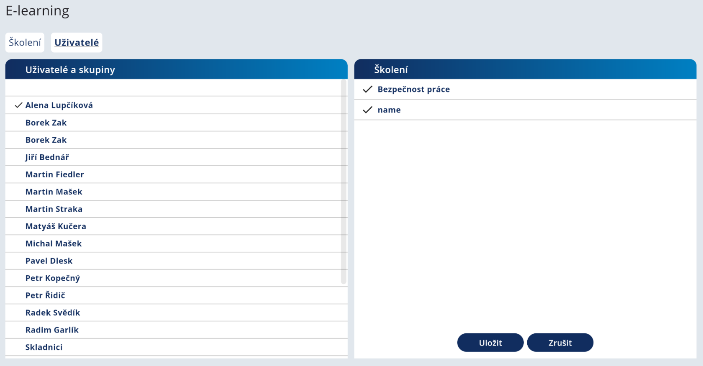The height and width of the screenshot is (366, 703).
Task: Deselect the Alena Lupčíková checkmark
Action: pyautogui.click(x=18, y=105)
